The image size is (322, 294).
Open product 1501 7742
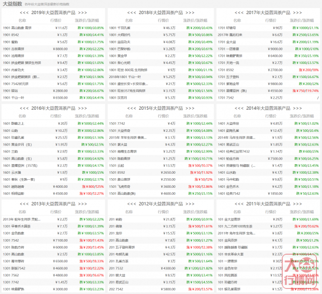point(117,123)
